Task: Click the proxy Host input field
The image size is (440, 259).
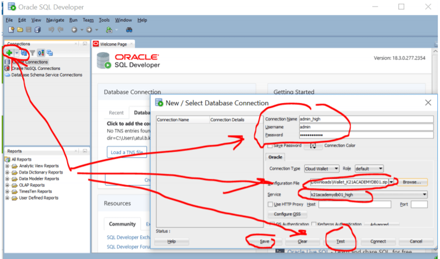Action: (x=355, y=204)
